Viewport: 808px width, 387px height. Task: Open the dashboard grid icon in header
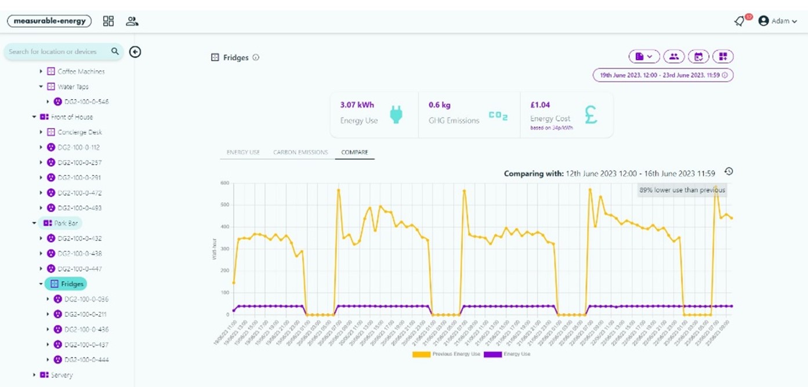tap(108, 21)
